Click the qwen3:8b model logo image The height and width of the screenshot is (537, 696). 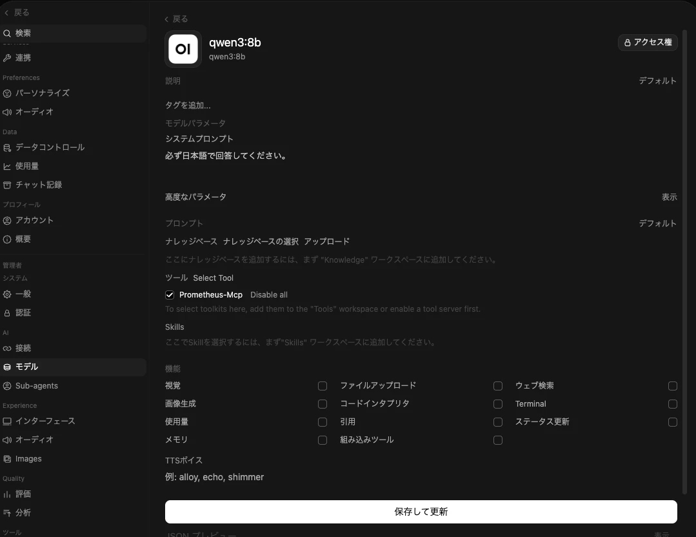point(183,49)
